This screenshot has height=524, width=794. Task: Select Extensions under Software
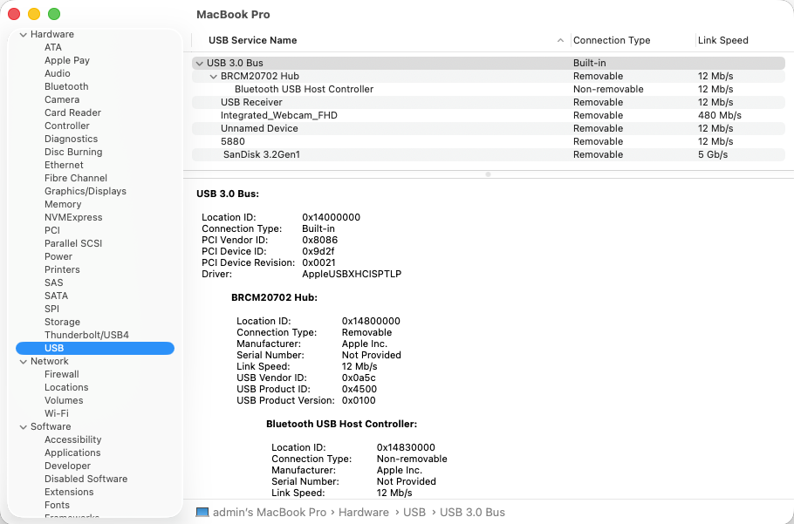click(69, 492)
